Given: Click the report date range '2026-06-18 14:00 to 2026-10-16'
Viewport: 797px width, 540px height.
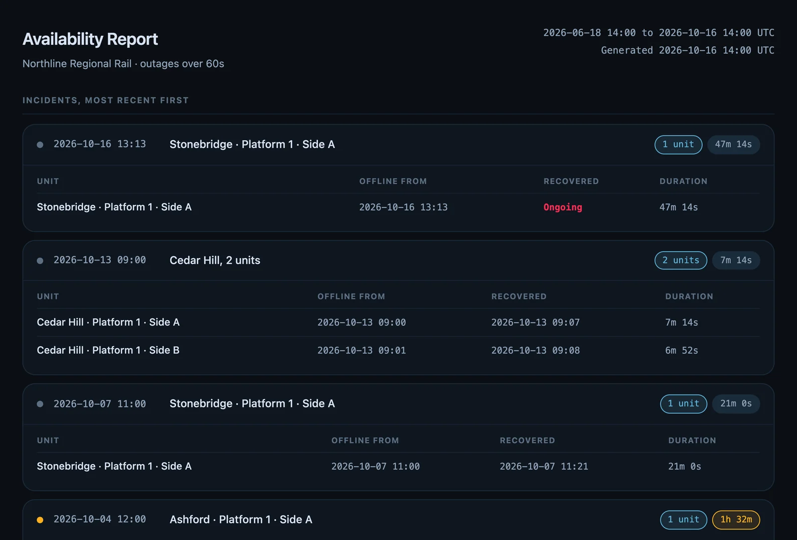Looking at the screenshot, I should 659,33.
